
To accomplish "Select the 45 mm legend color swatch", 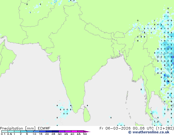I will (81, 131).
